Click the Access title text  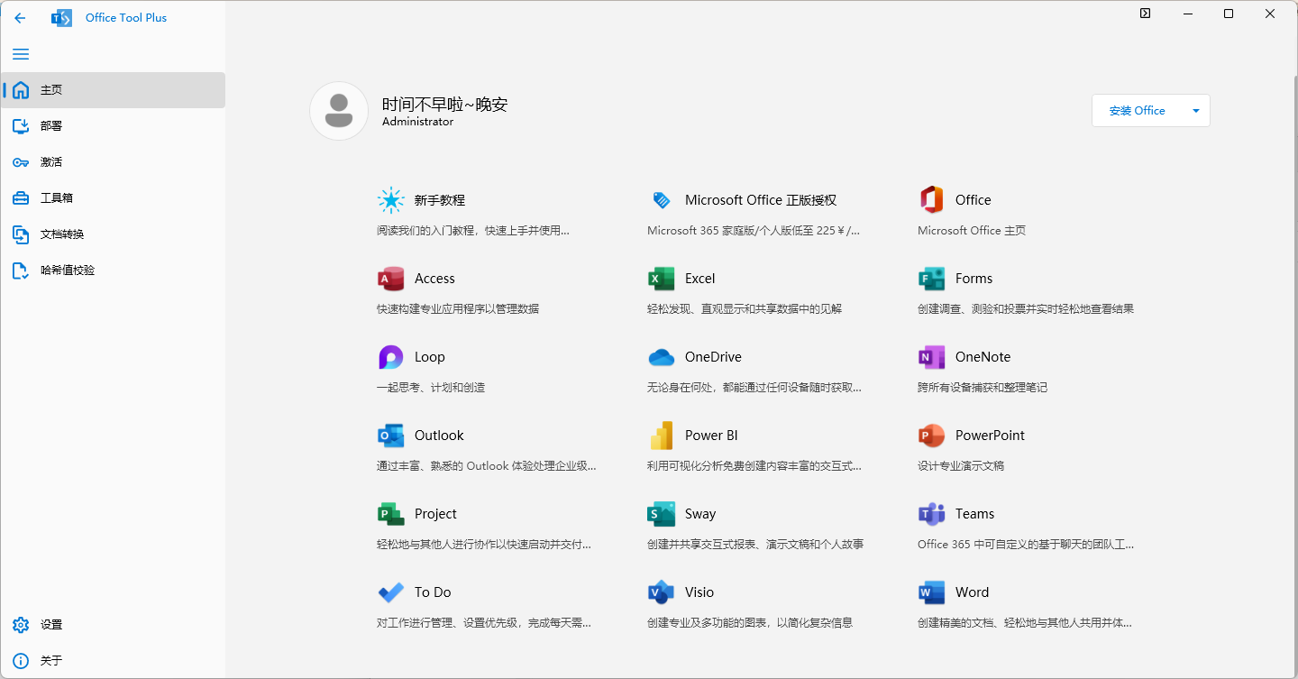(434, 279)
